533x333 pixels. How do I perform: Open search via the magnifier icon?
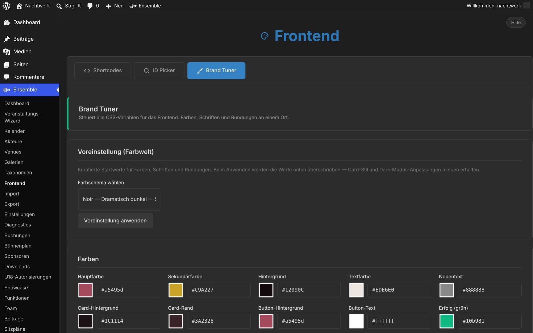[x=59, y=6]
